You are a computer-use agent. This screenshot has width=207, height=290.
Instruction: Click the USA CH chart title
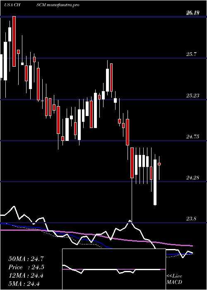coord(12,5)
